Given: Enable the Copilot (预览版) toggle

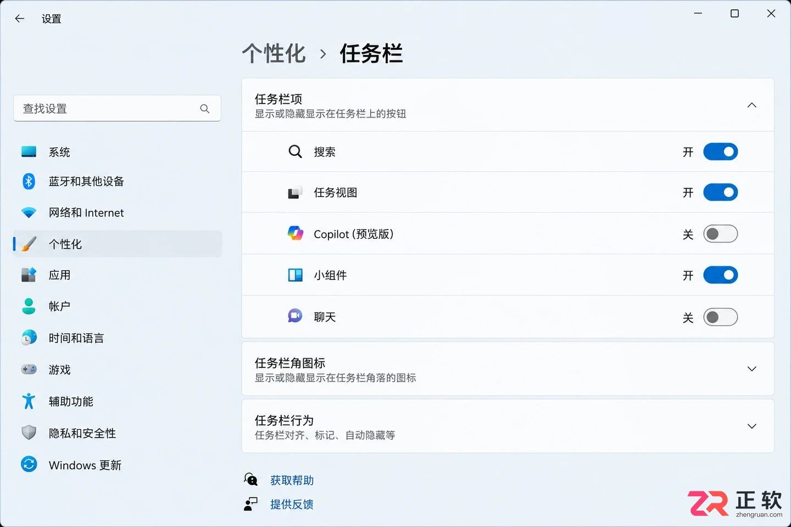Looking at the screenshot, I should click(721, 234).
